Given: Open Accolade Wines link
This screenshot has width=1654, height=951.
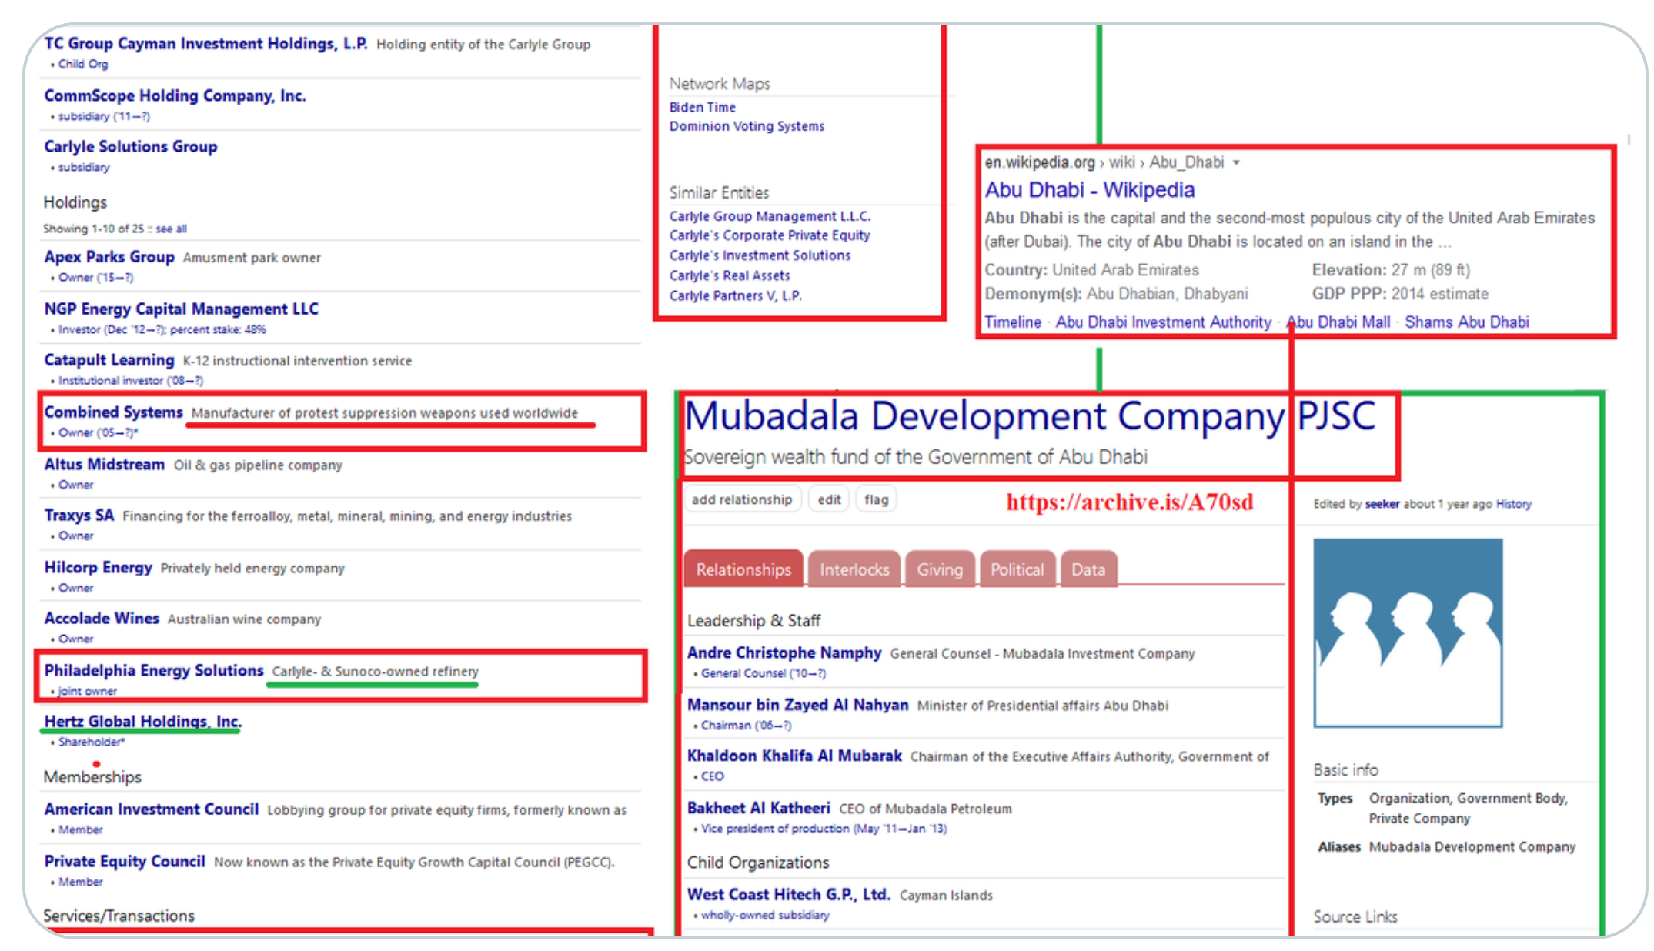Looking at the screenshot, I should tap(102, 619).
